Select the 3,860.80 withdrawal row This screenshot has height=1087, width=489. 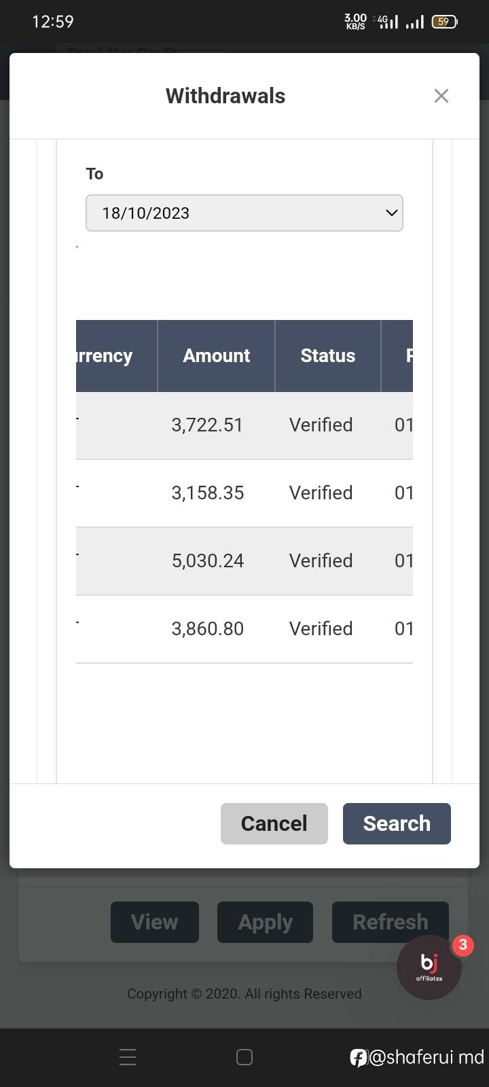(207, 629)
